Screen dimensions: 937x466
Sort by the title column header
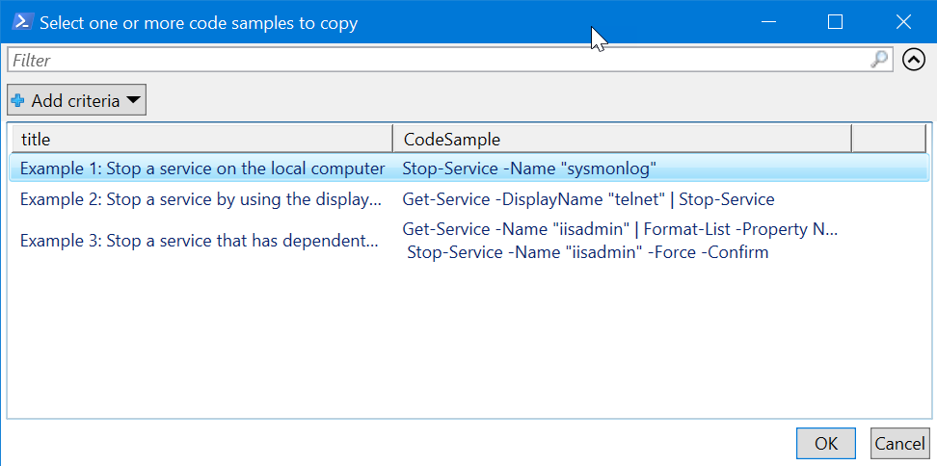click(x=202, y=139)
